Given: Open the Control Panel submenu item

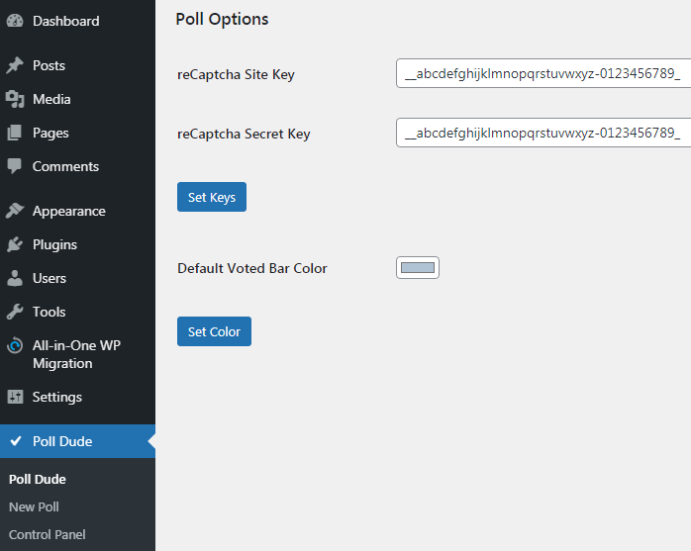Looking at the screenshot, I should [48, 535].
